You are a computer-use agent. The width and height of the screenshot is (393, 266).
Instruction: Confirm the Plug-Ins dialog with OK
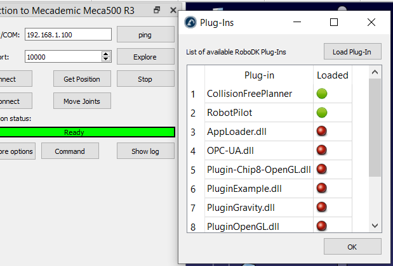[352, 246]
